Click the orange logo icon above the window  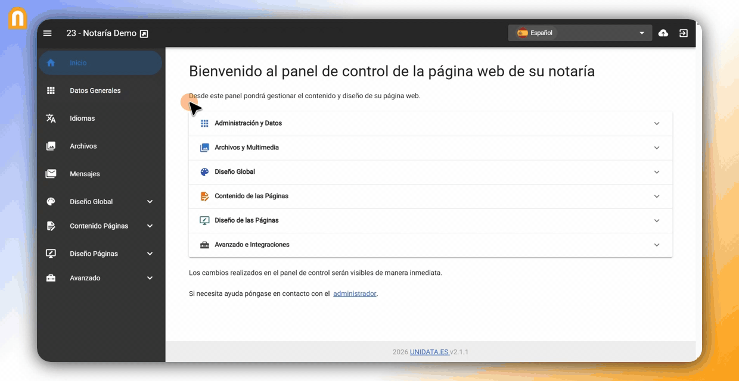(x=18, y=18)
